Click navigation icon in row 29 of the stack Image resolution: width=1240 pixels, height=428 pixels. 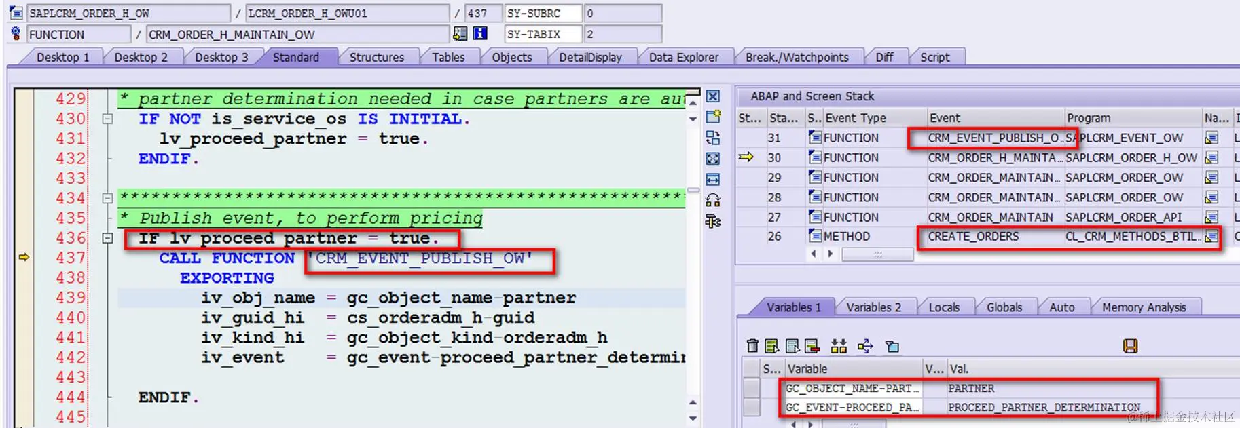point(1211,178)
